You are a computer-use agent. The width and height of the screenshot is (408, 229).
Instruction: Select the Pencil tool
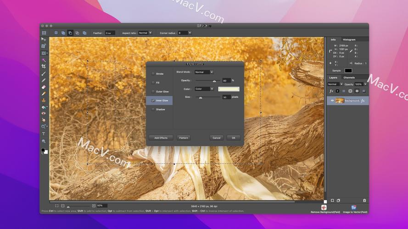44,80
